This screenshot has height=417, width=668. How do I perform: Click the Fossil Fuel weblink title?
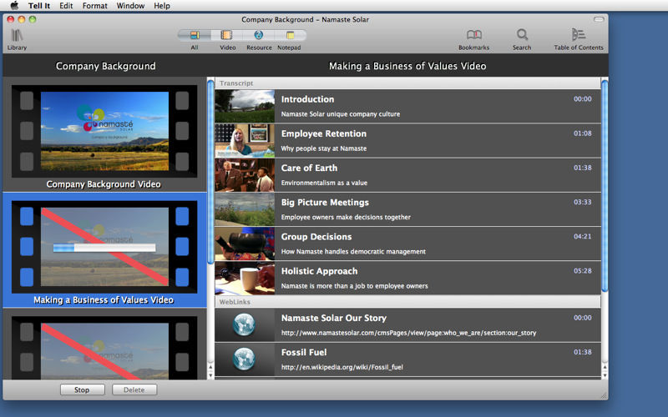(304, 352)
